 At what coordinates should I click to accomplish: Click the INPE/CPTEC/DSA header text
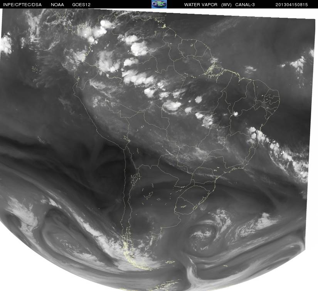22,5
